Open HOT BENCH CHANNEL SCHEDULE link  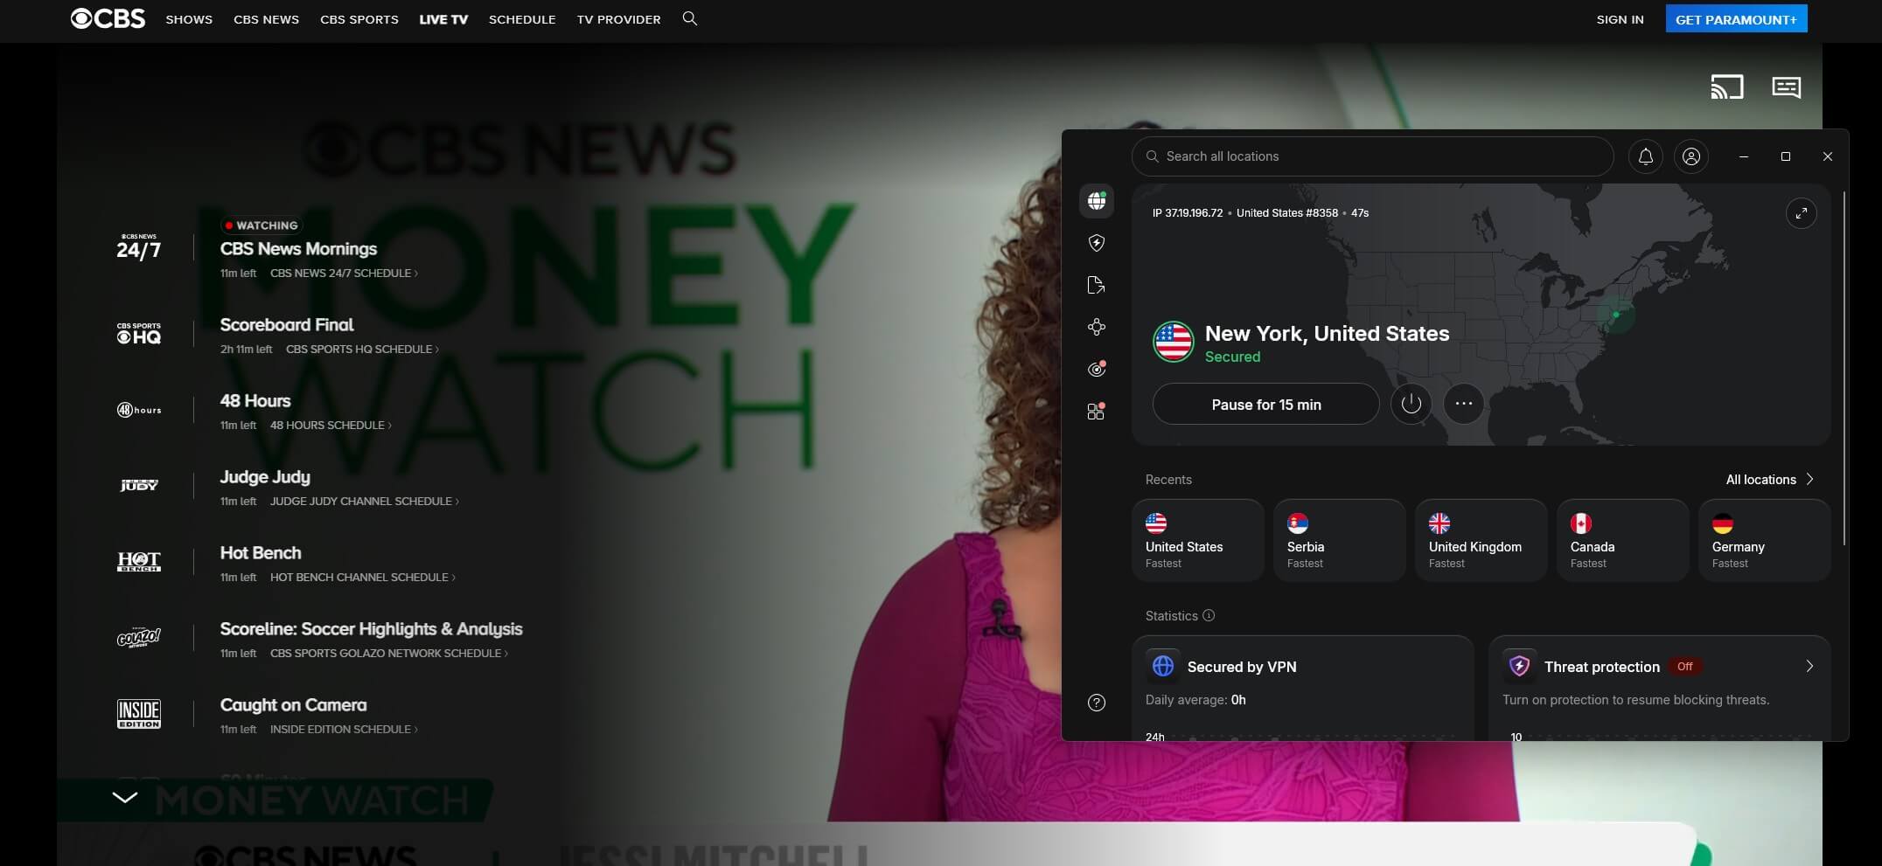(x=362, y=578)
